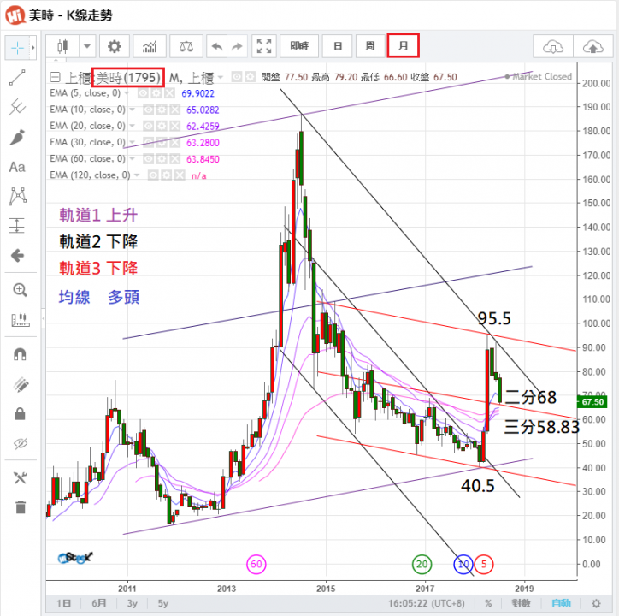Select the trend line drawing tool

click(x=17, y=78)
